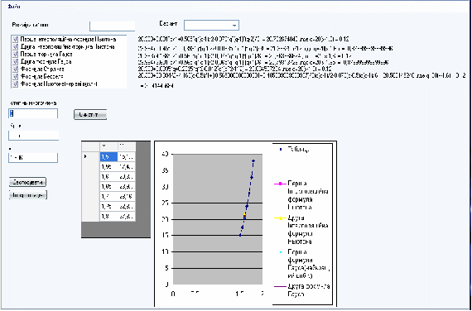This screenshot has height=311, width=472.
Task: Select grid cell with value 1,75
Action: [108, 206]
